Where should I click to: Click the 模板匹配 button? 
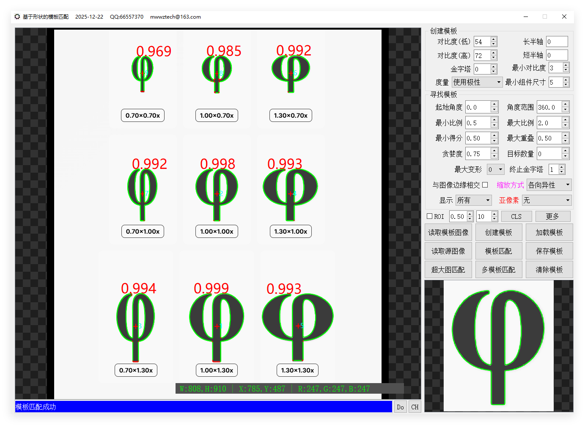(498, 251)
